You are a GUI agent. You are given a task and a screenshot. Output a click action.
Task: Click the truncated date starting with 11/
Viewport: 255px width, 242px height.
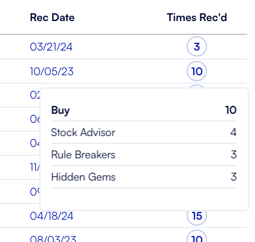[x=35, y=167]
